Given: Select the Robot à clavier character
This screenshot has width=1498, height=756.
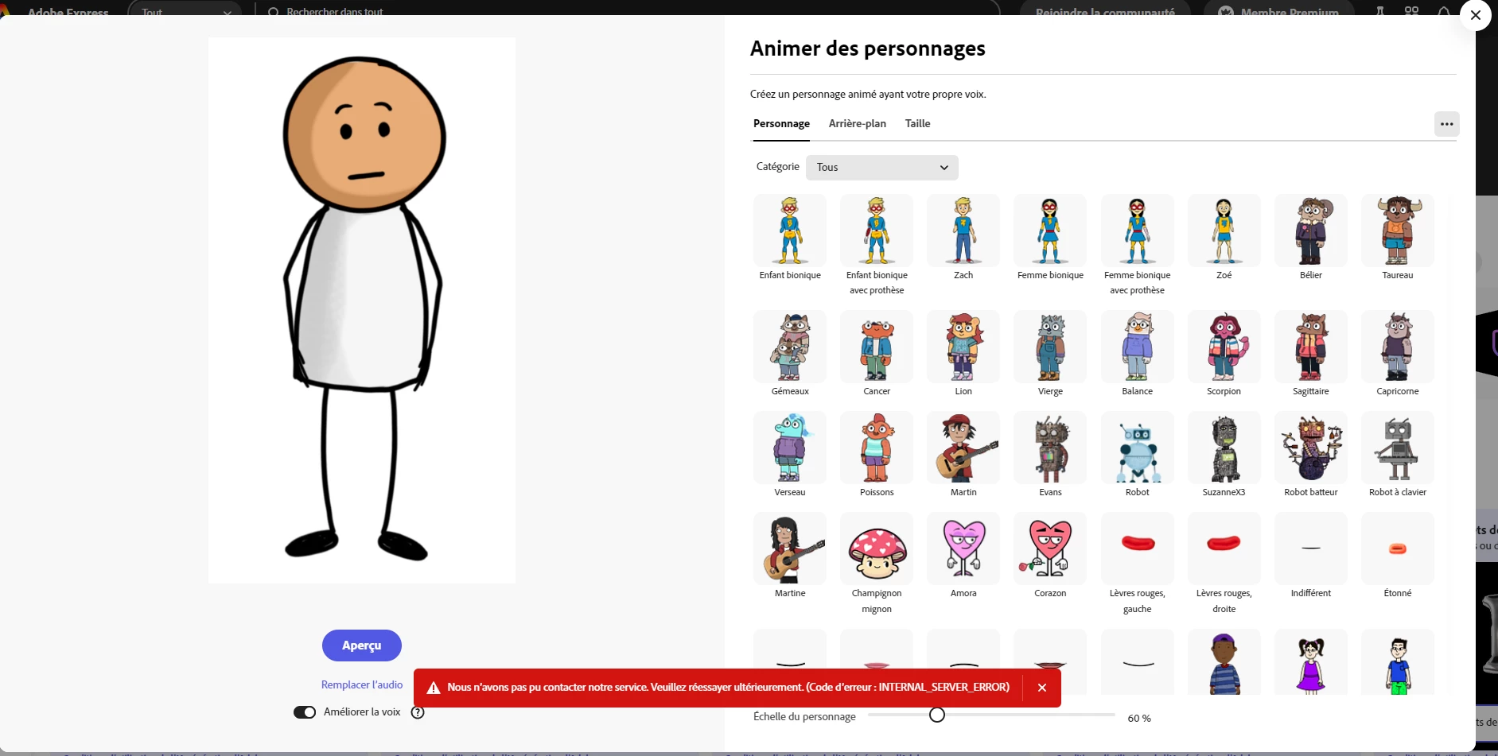Looking at the screenshot, I should 1398,448.
